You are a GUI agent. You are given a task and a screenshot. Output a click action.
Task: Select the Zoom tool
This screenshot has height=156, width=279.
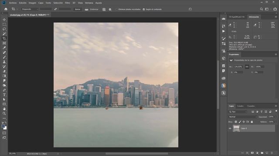[4, 114]
